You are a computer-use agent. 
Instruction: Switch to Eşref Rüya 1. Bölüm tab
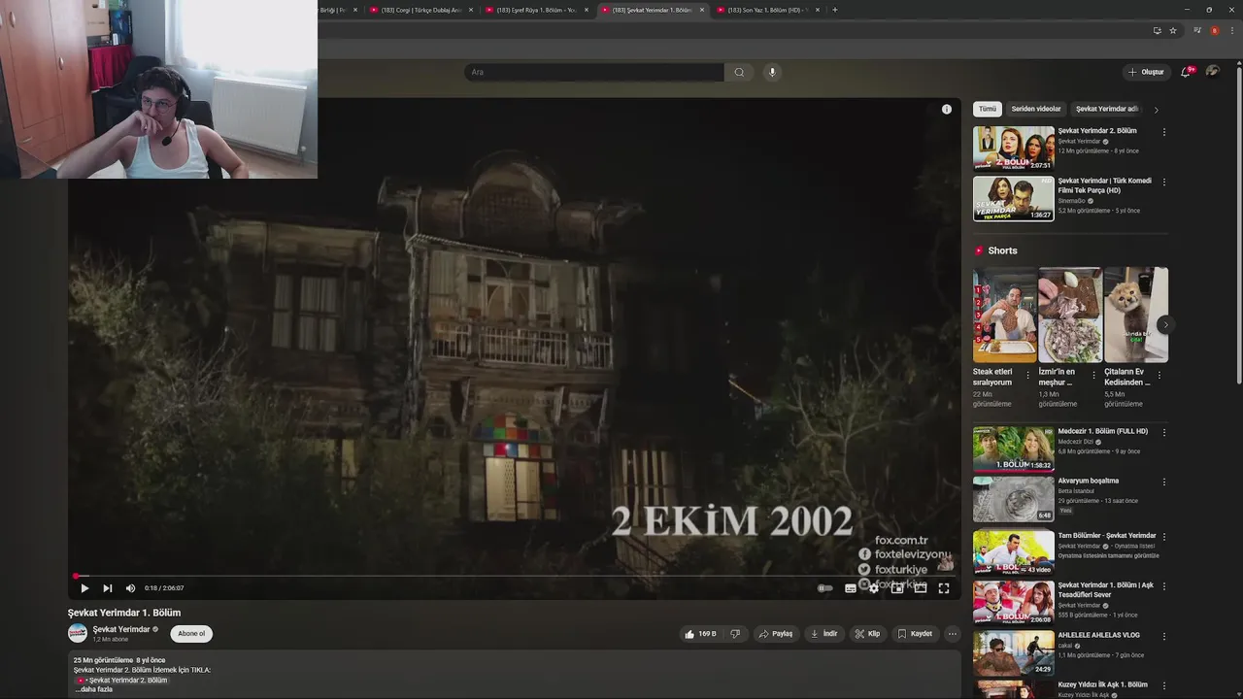click(x=537, y=10)
